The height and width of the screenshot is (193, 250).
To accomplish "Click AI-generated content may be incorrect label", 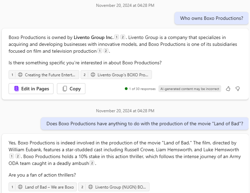I will click(x=190, y=89).
